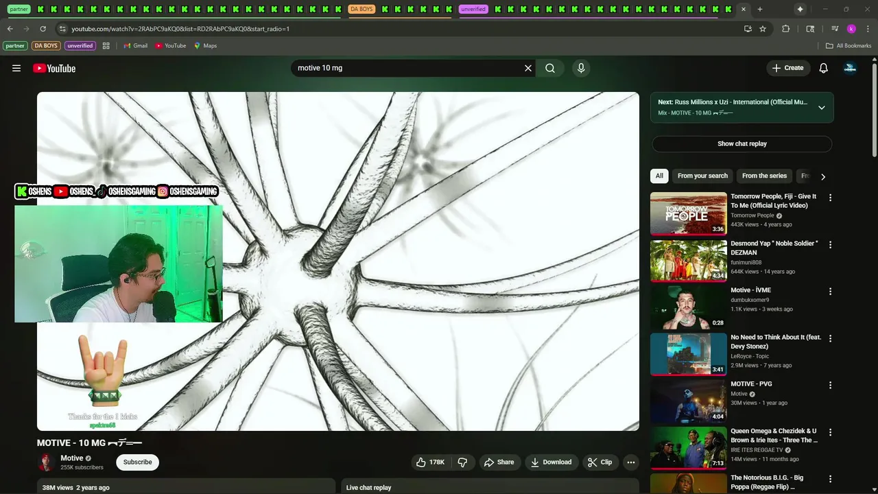This screenshot has height=494, width=878.
Task: Open more actions ellipsis under the video
Action: [x=631, y=462]
